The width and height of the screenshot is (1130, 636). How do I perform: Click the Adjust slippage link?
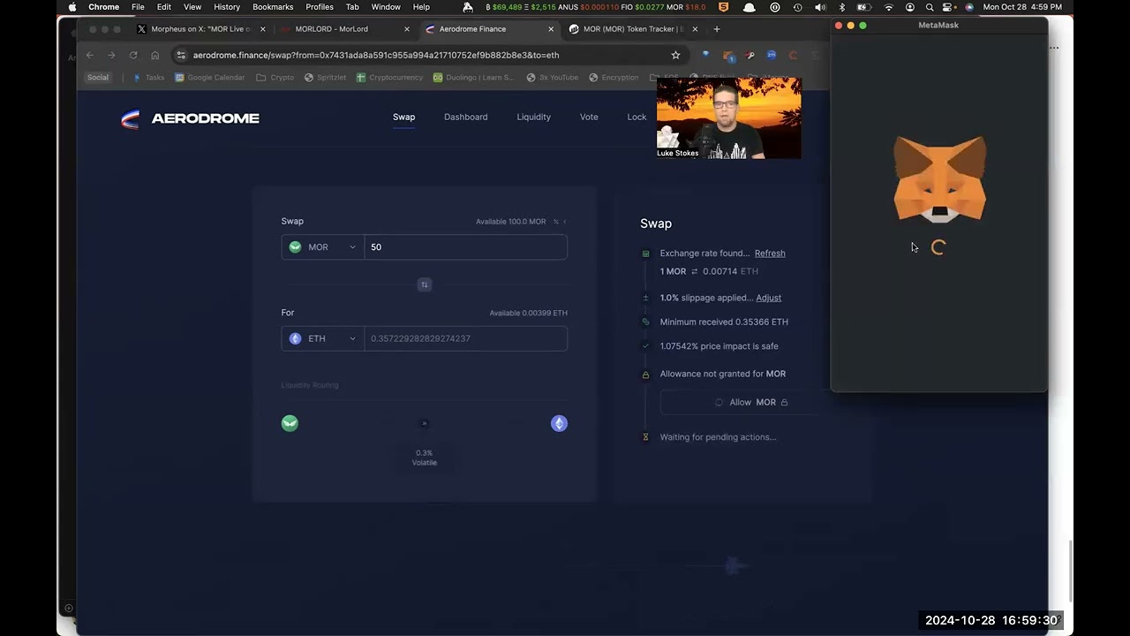769,299
